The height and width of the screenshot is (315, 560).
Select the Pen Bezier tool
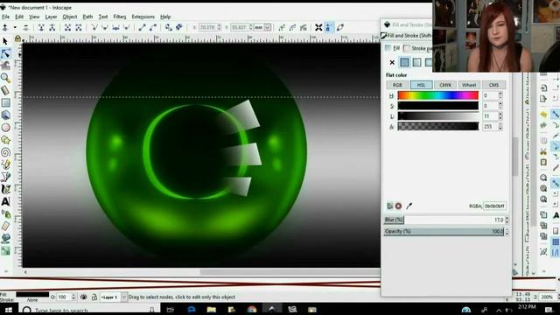tap(6, 177)
